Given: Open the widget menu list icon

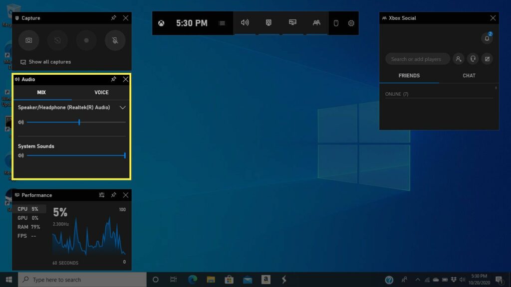Looking at the screenshot, I should pyautogui.click(x=222, y=23).
